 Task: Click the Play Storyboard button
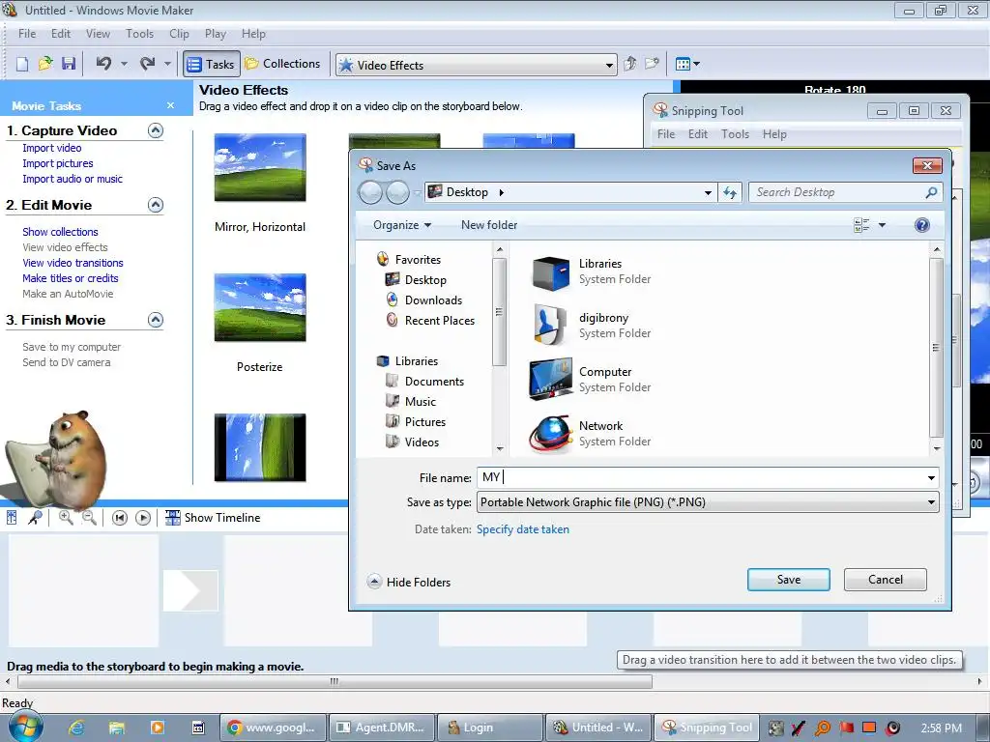click(143, 518)
